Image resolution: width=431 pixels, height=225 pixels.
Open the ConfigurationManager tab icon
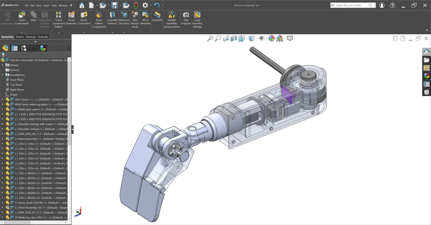coord(24,48)
